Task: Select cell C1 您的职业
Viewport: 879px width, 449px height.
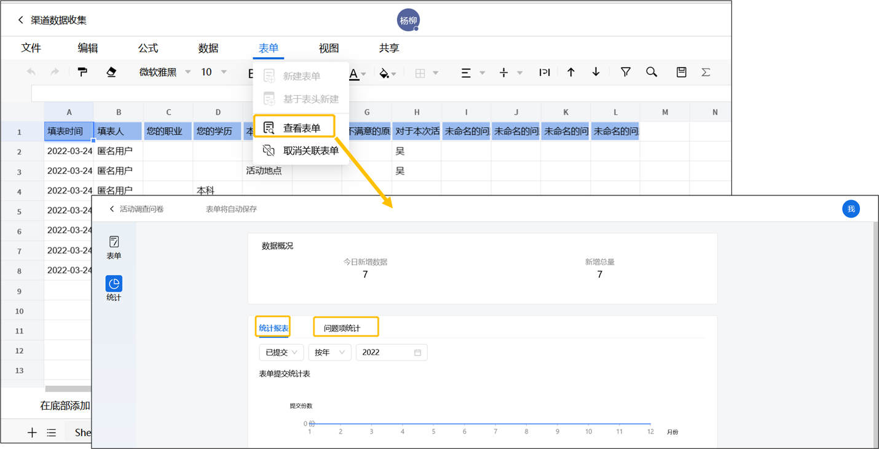Action: 168,131
